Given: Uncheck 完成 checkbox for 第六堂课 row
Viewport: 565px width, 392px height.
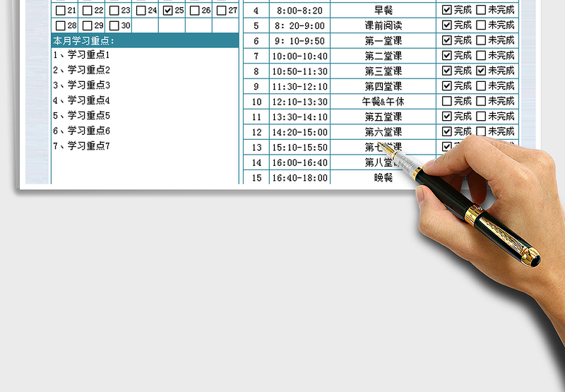Looking at the screenshot, I should point(447,131).
